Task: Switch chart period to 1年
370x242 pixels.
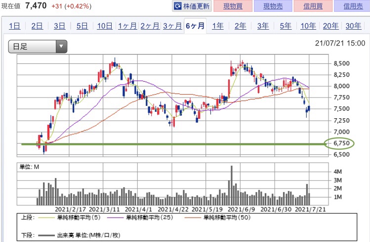Action: click(217, 26)
